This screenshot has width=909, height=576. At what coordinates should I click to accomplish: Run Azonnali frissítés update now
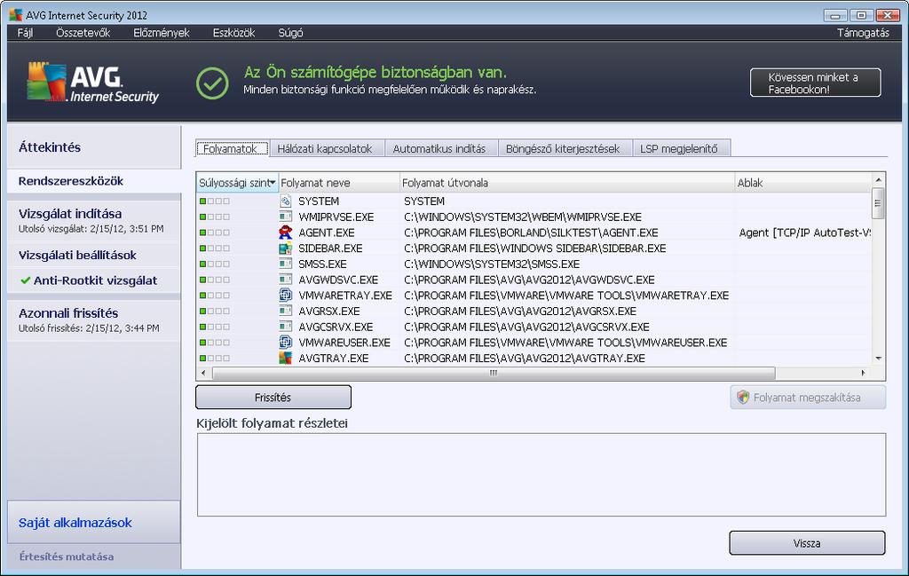click(x=94, y=320)
